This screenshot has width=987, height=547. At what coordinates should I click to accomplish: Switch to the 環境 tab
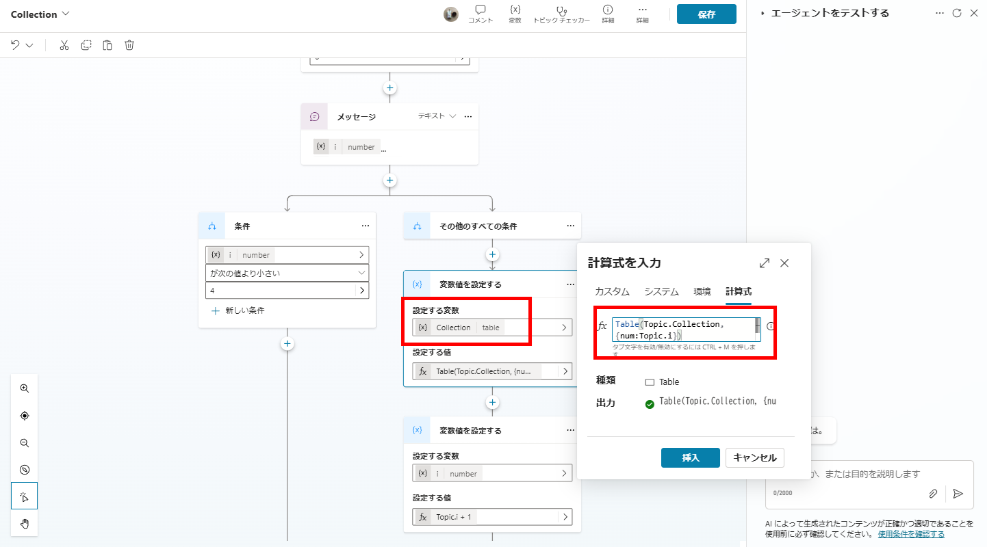pos(702,291)
